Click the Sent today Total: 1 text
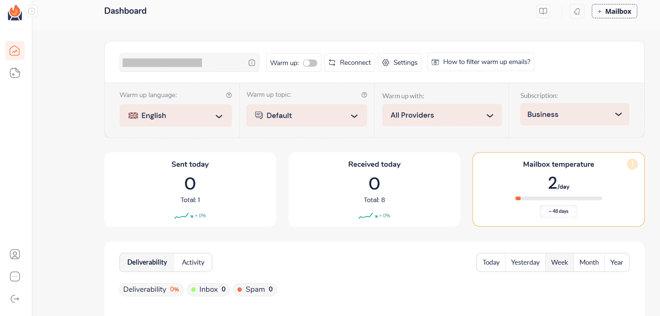The image size is (660, 316). point(190,200)
